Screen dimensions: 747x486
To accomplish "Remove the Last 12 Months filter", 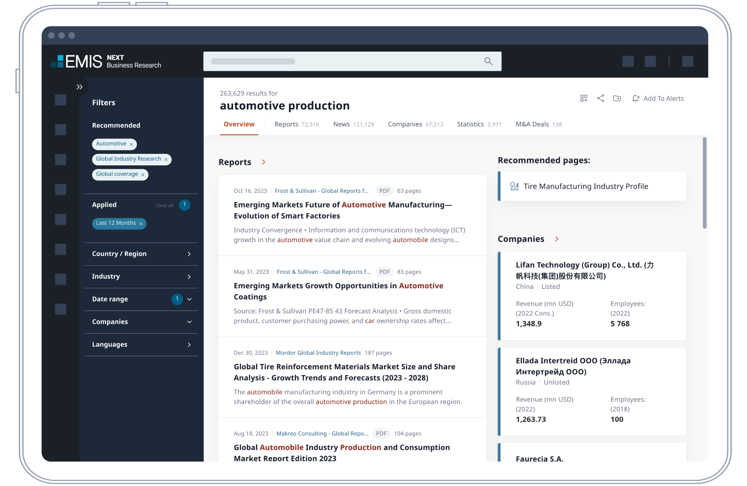I will click(140, 223).
